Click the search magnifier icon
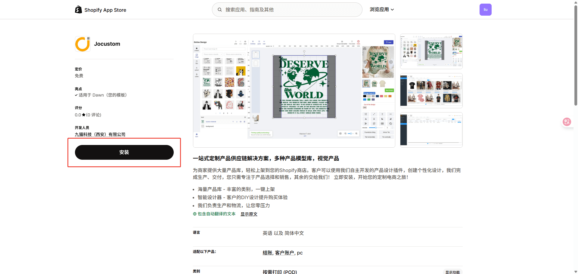This screenshot has height=274, width=578. (x=220, y=10)
